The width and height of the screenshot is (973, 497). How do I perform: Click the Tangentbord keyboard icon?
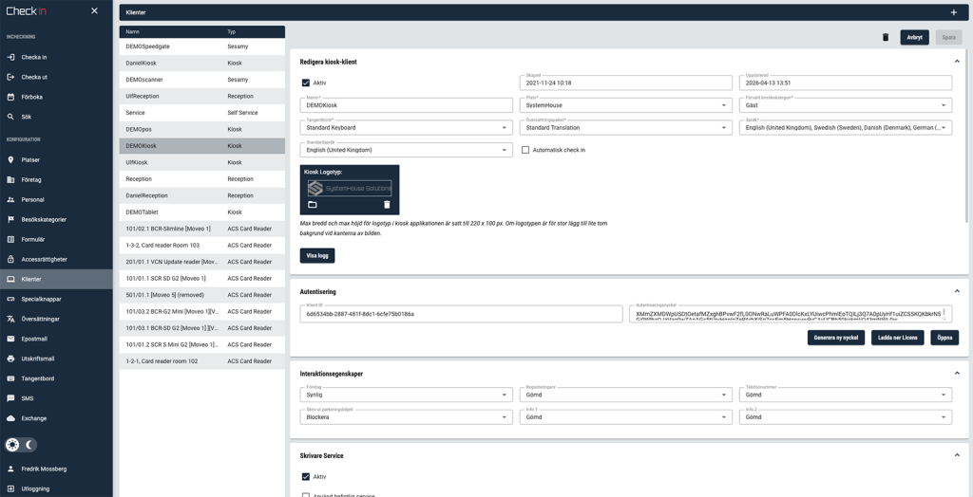click(x=10, y=378)
